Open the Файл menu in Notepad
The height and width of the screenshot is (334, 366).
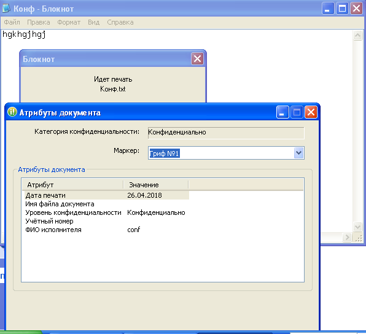(x=12, y=22)
